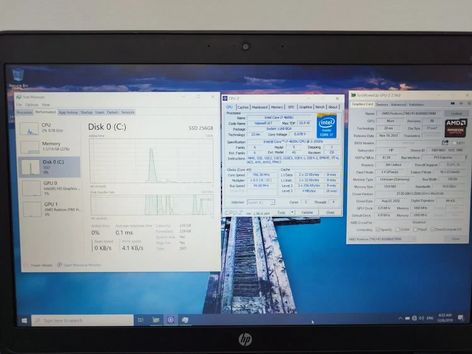Screen dimensions: 472x354
Task: Click Bus Interface question mark help icon
Action: click(466, 157)
